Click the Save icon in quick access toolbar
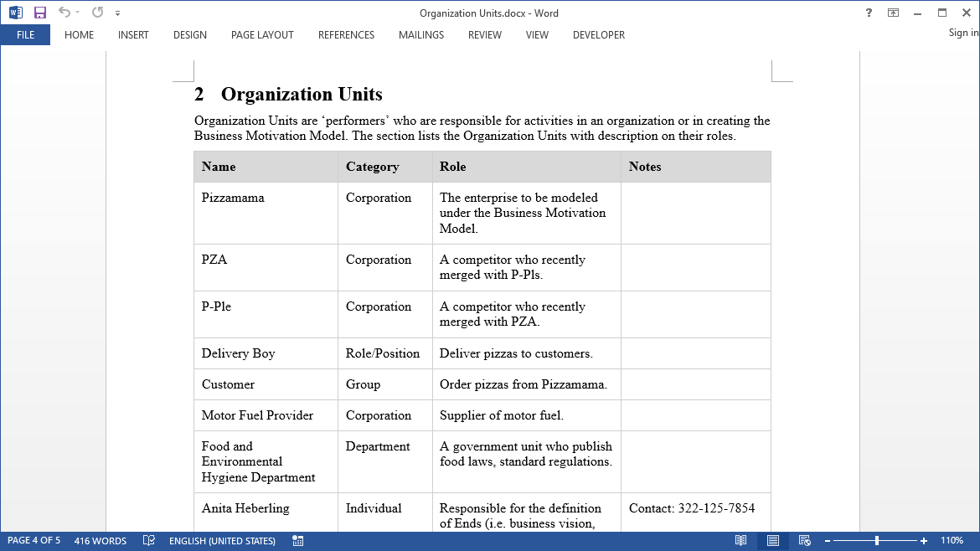Image resolution: width=980 pixels, height=551 pixels. 40,13
